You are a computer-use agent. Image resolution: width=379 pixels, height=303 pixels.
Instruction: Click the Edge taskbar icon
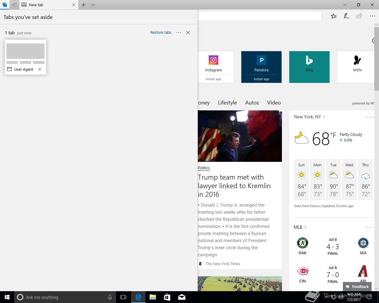(x=138, y=297)
